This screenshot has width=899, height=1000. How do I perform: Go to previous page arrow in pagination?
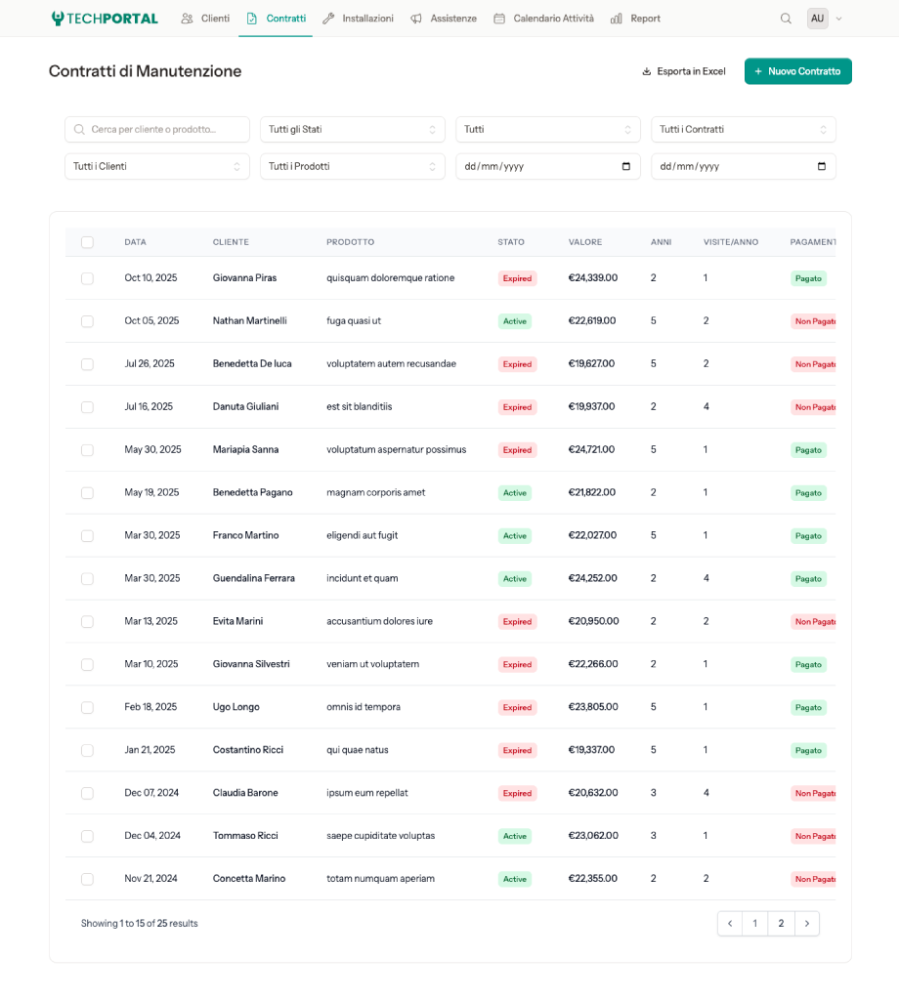pyautogui.click(x=729, y=923)
